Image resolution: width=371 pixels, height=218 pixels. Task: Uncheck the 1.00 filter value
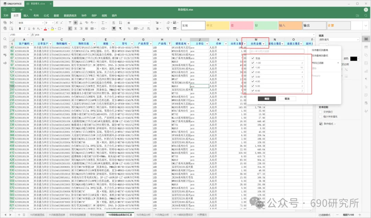(253, 67)
